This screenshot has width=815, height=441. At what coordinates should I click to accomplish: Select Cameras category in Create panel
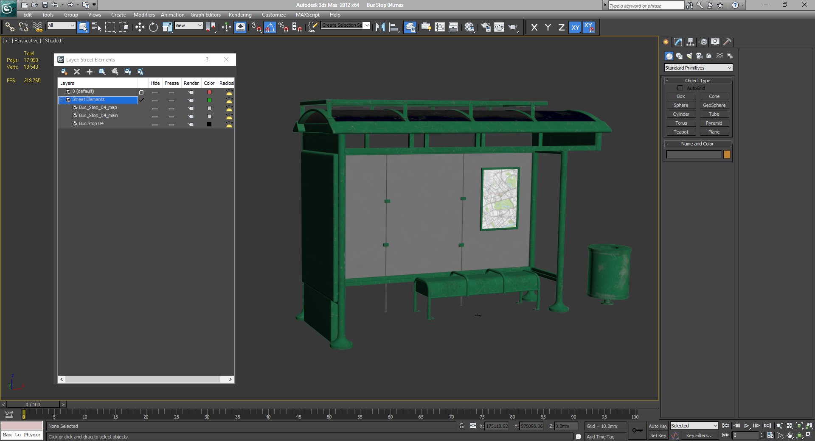[x=700, y=56]
